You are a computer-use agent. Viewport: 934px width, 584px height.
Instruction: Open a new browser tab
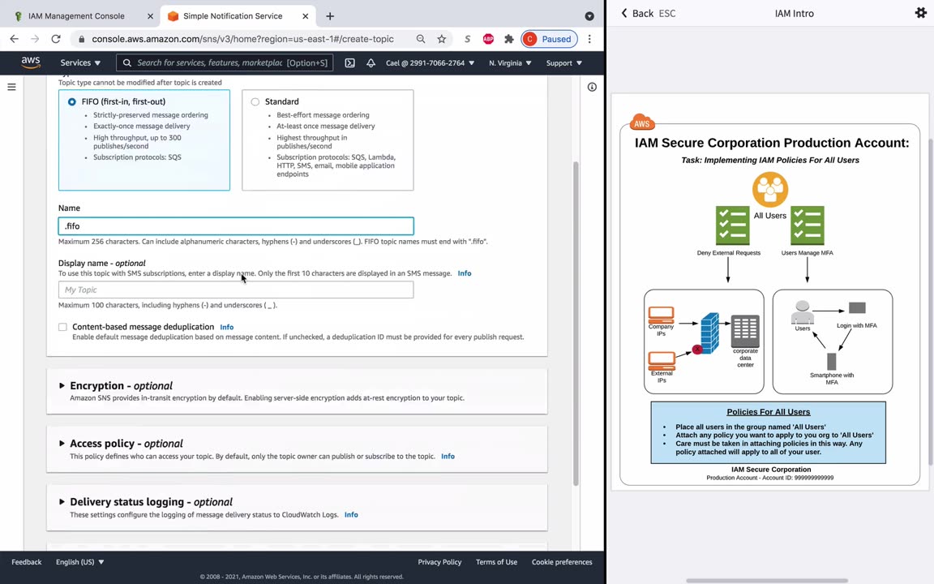[330, 16]
